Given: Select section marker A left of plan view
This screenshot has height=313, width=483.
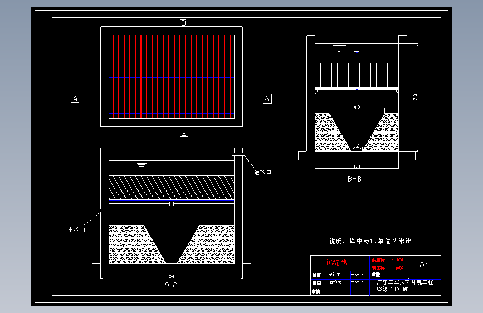Looking at the screenshot, I should [x=75, y=99].
